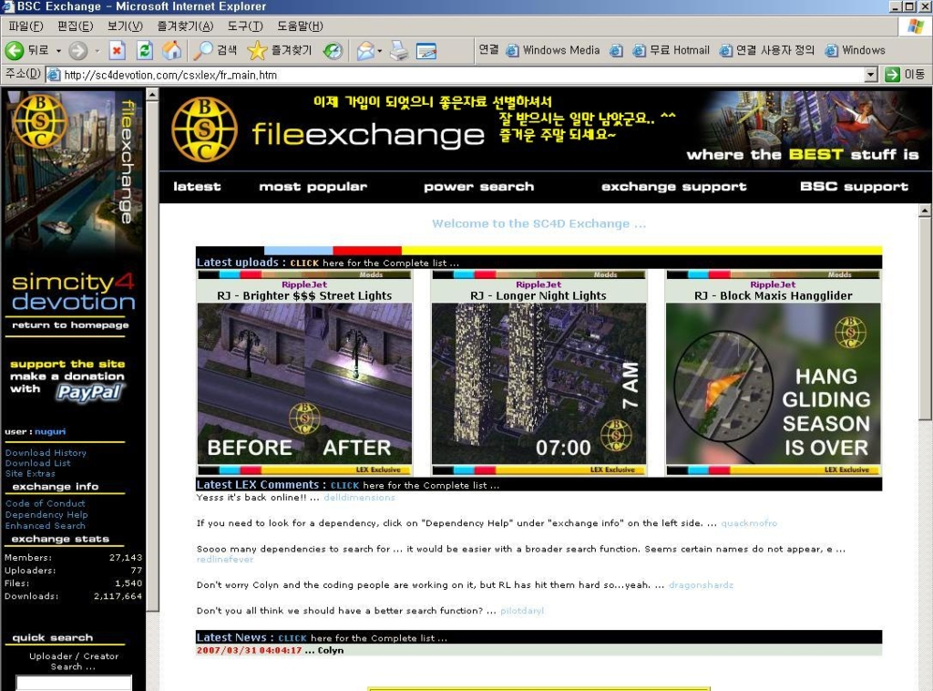
Task: Expand the Mail button dropdown arrow
Action: [380, 51]
